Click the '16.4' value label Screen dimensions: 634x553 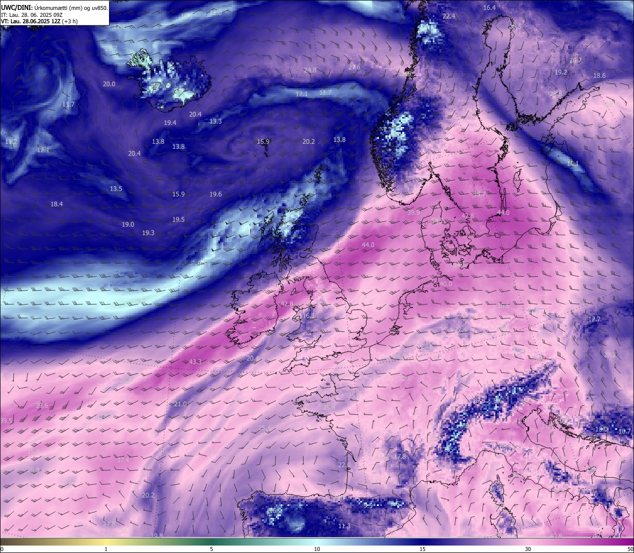pyautogui.click(x=489, y=7)
